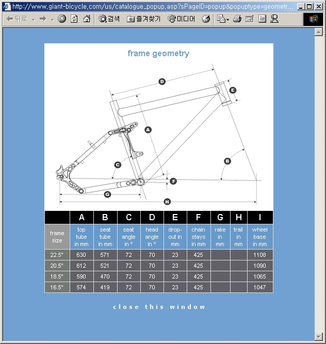
Task: Stop page loading with the stop icon
Action: (x=62, y=19)
